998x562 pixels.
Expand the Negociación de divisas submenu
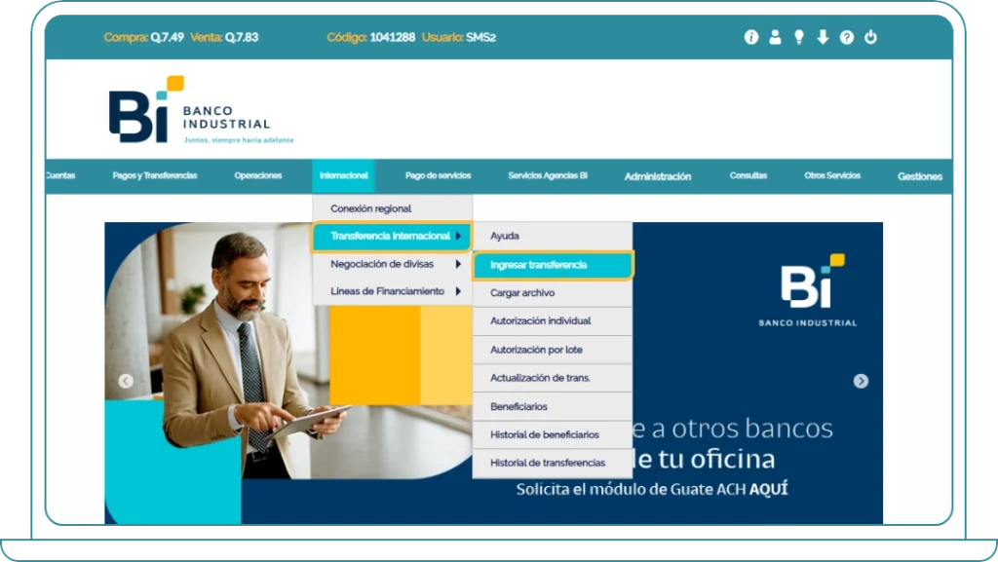click(383, 264)
